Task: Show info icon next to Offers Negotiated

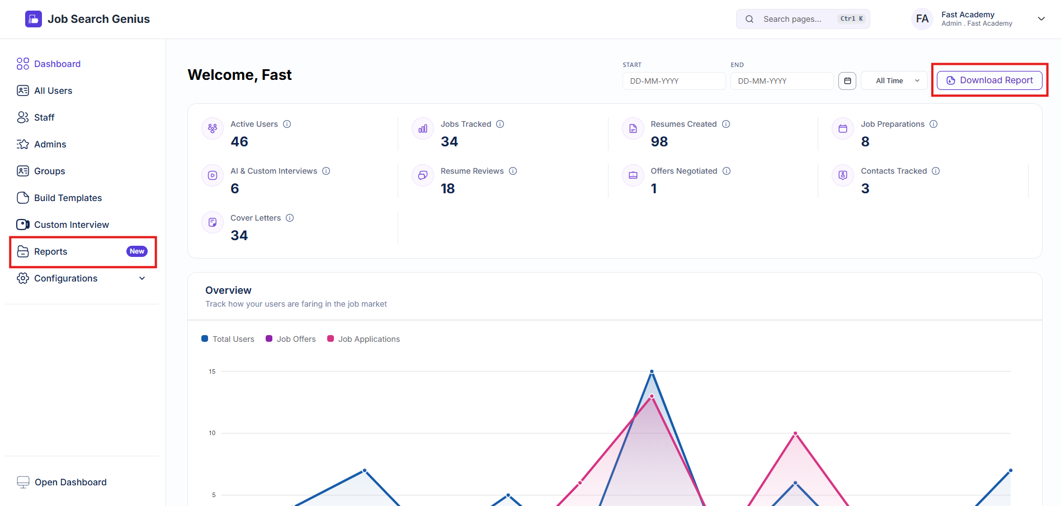Action: 727,171
